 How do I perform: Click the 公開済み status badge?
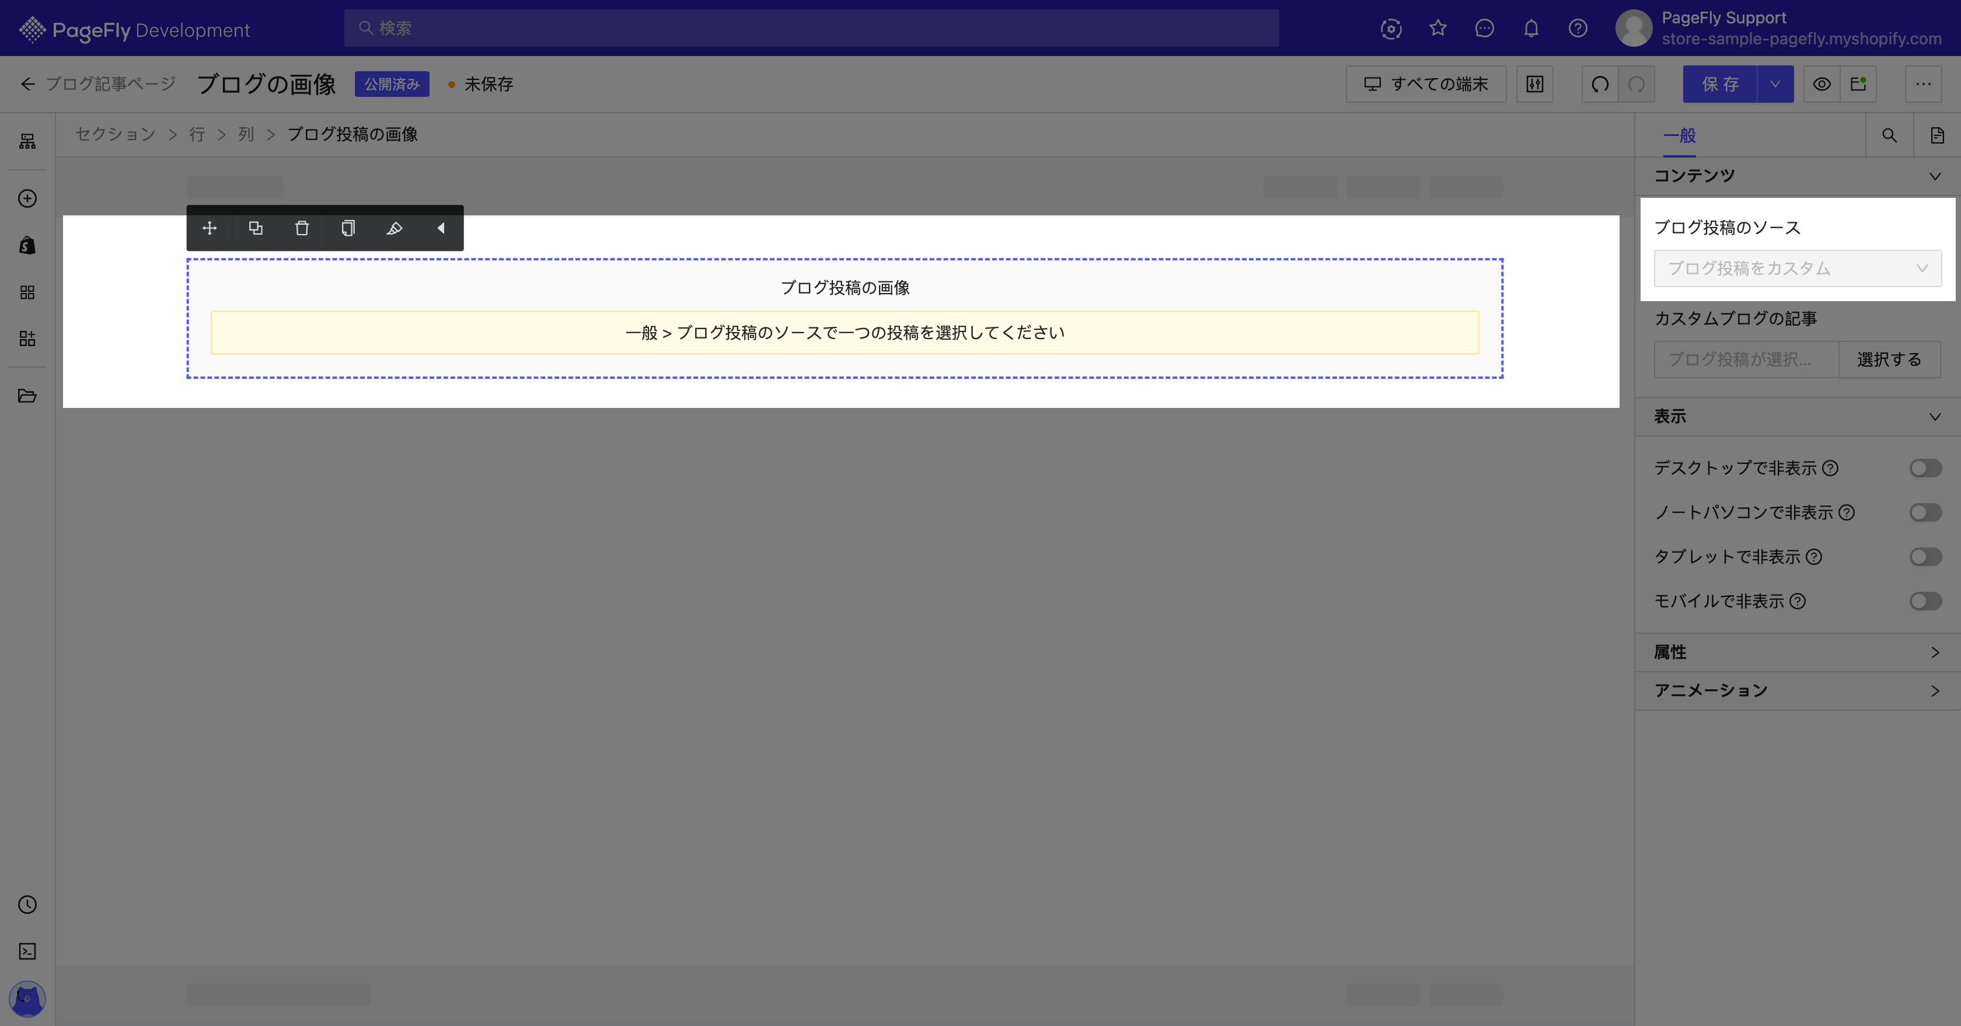(392, 83)
